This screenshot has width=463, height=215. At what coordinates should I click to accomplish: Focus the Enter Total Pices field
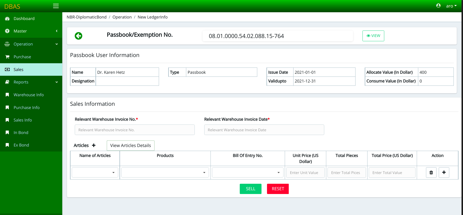[347, 172]
